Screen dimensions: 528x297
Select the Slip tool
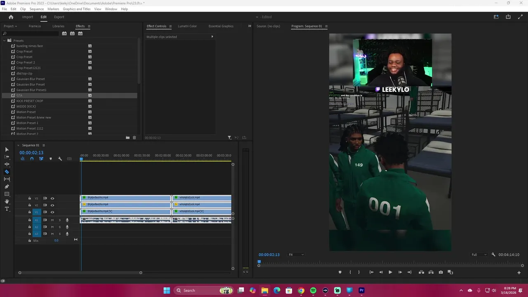click(7, 179)
